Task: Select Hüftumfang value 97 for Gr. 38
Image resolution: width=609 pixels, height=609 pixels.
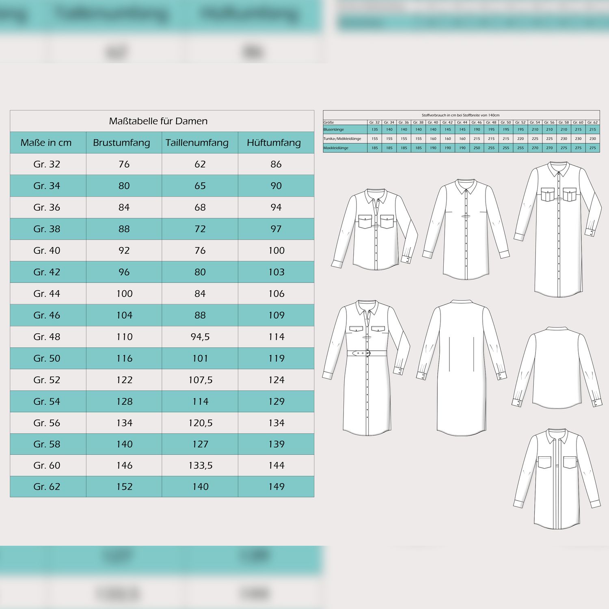Action: pyautogui.click(x=276, y=229)
